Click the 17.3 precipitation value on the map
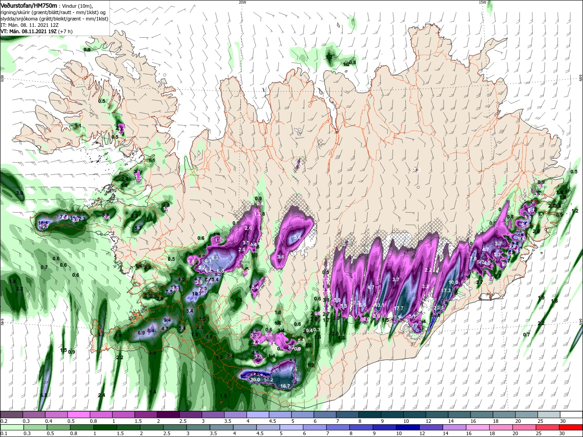Viewport: 583px width, 437px height. (x=446, y=290)
